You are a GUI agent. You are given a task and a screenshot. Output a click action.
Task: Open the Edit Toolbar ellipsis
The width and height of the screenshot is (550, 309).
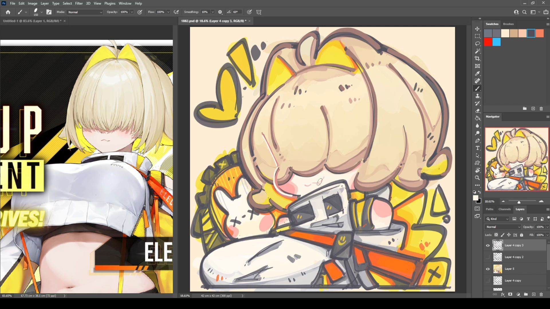pyautogui.click(x=477, y=185)
